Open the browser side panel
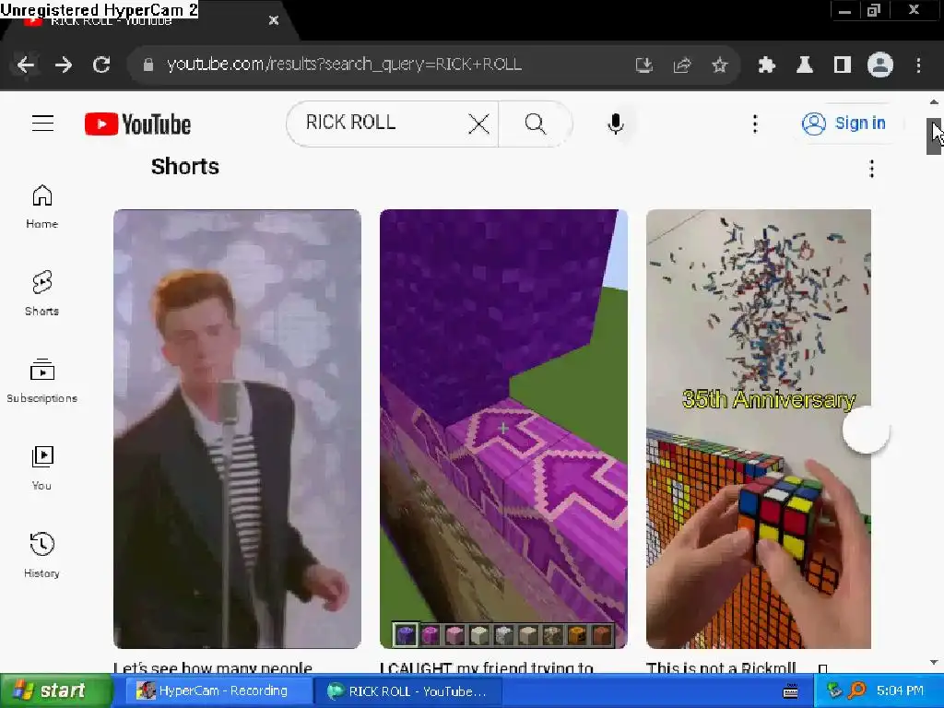 pos(843,65)
